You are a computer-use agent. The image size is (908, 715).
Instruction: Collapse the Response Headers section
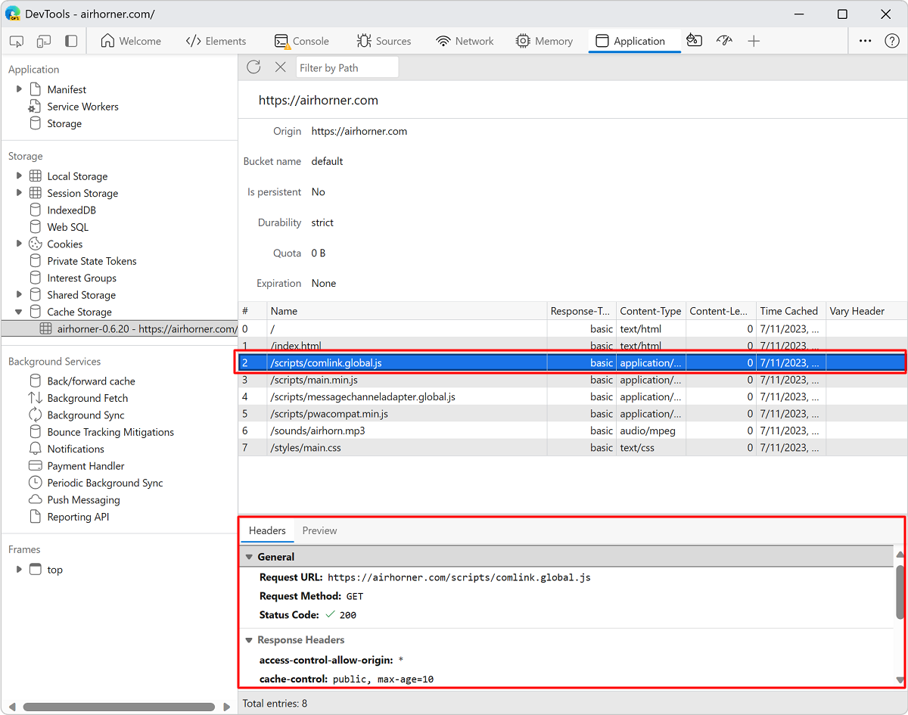point(250,639)
